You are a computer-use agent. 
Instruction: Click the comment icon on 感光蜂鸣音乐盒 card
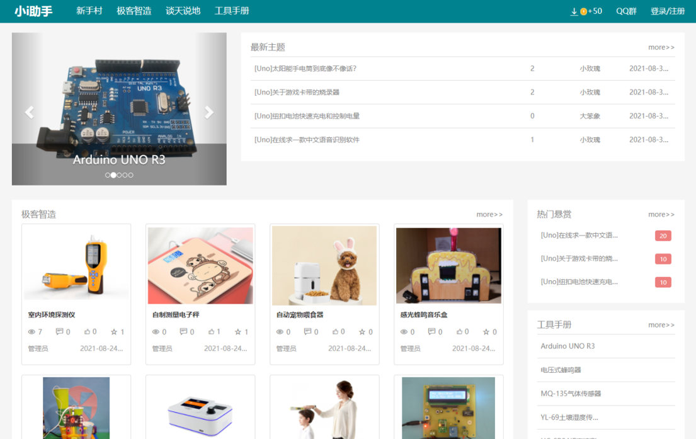pyautogui.click(x=431, y=331)
